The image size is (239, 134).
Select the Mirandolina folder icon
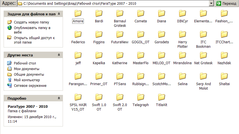182,55
